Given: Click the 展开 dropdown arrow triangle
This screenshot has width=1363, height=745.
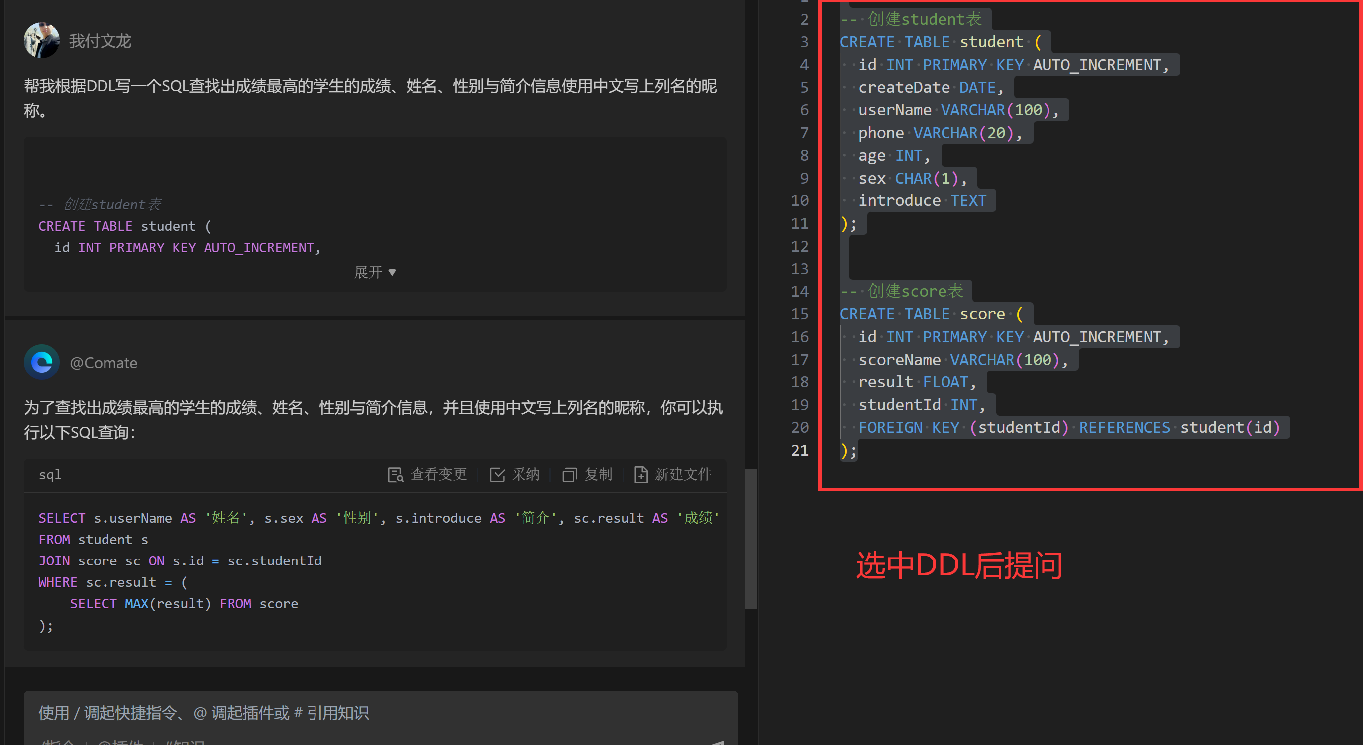Looking at the screenshot, I should pyautogui.click(x=392, y=273).
